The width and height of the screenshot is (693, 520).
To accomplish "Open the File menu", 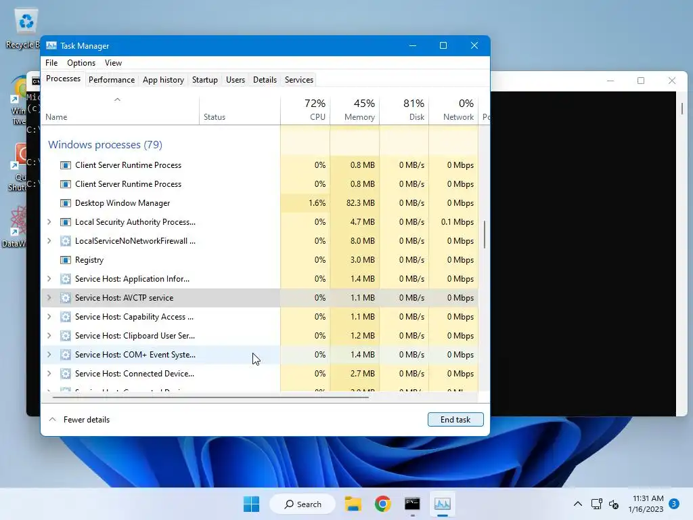I will (51, 63).
